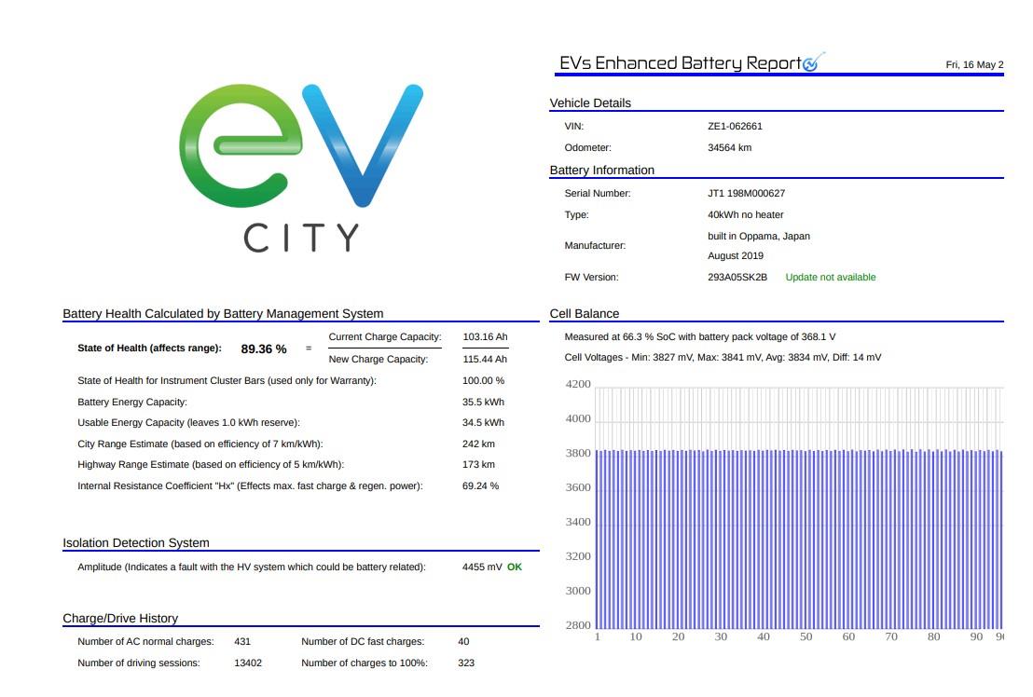Select the Vehicle Details heading
The height and width of the screenshot is (697, 1033).
tap(590, 102)
